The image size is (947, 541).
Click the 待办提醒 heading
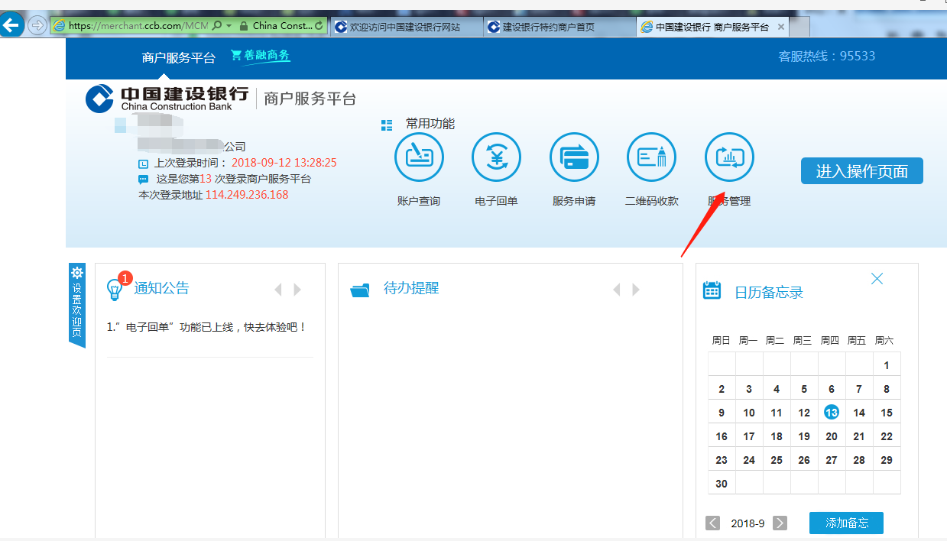click(x=411, y=289)
